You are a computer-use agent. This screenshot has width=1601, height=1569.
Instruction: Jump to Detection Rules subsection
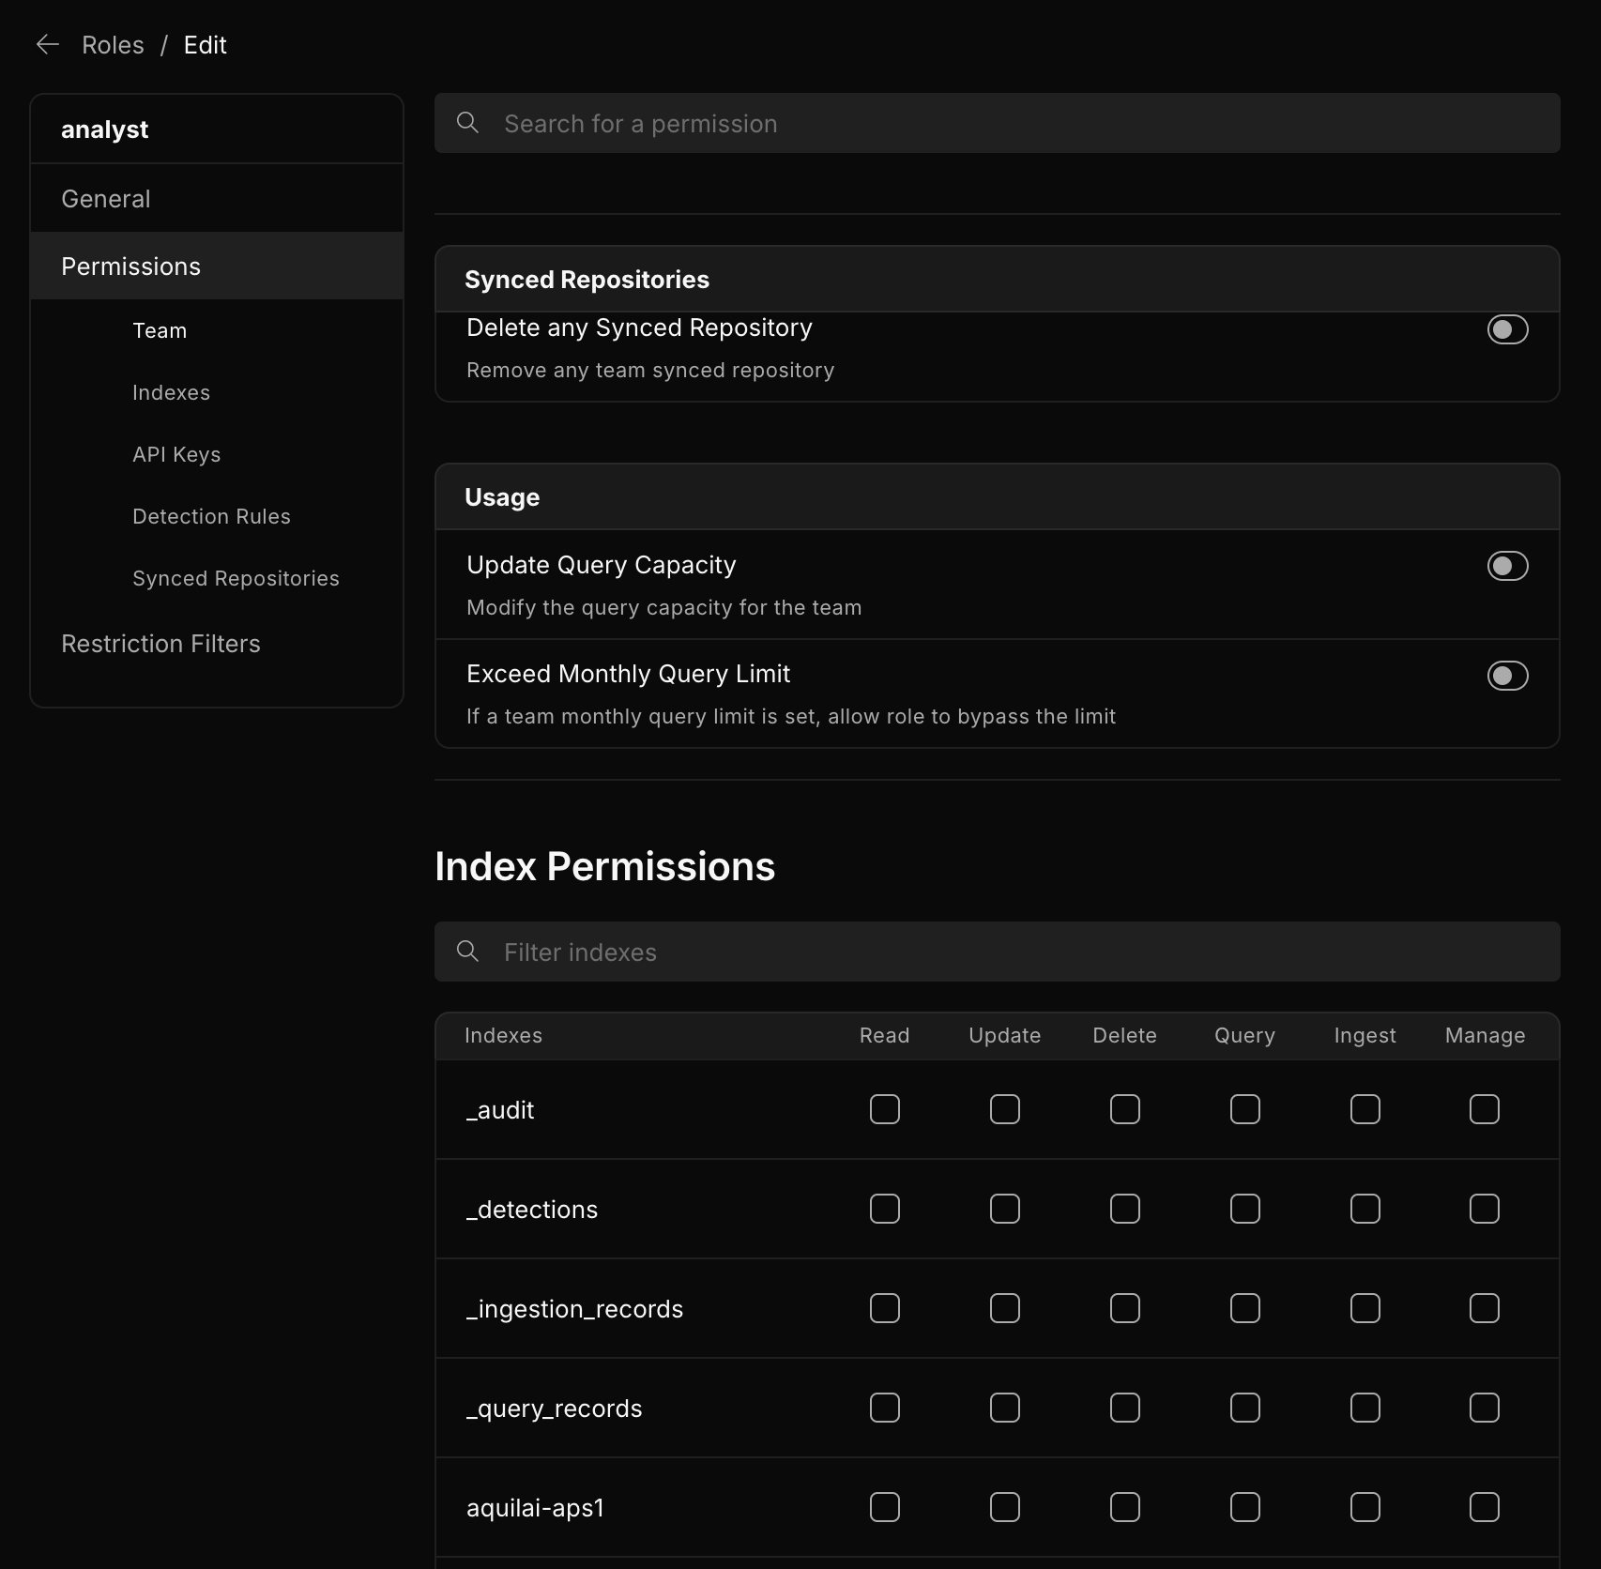coord(211,516)
